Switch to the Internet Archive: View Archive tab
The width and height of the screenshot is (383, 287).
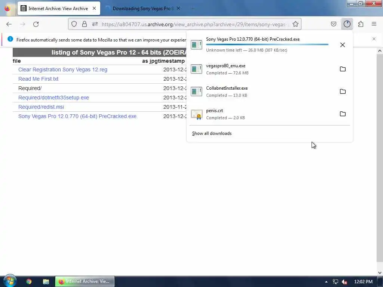[x=59, y=9]
